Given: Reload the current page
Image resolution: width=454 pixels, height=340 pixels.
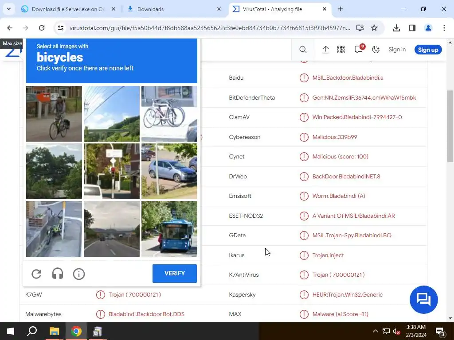Looking at the screenshot, I should (x=42, y=28).
